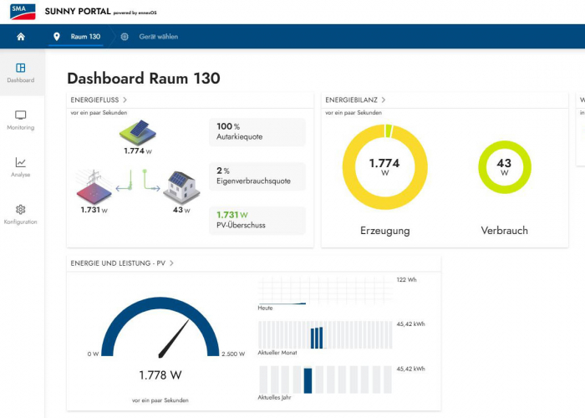
Task: Click the Autarkiequote 100 % tile
Action: [x=256, y=131]
